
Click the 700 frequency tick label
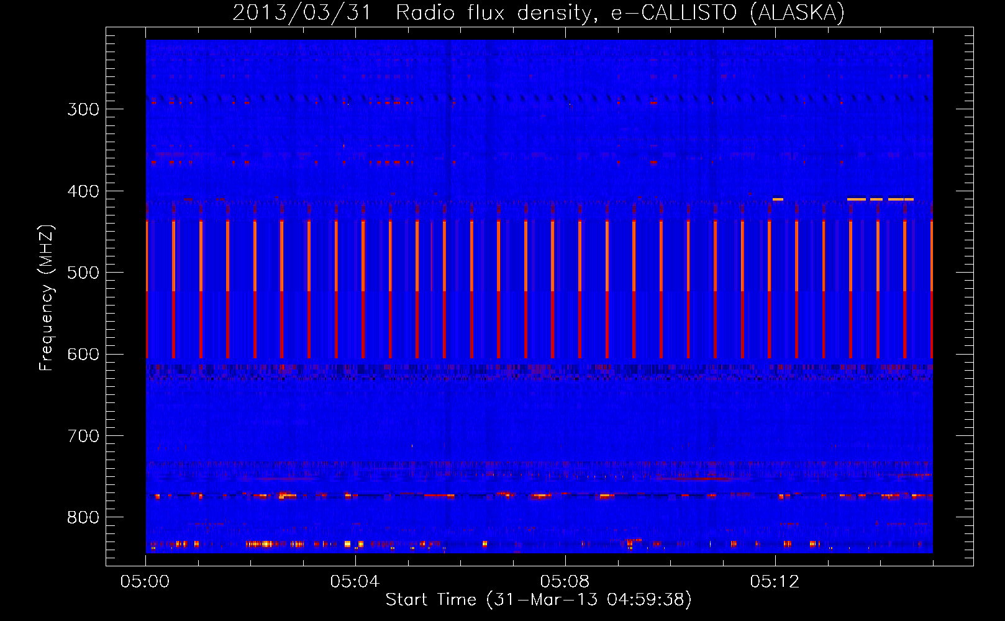(83, 436)
